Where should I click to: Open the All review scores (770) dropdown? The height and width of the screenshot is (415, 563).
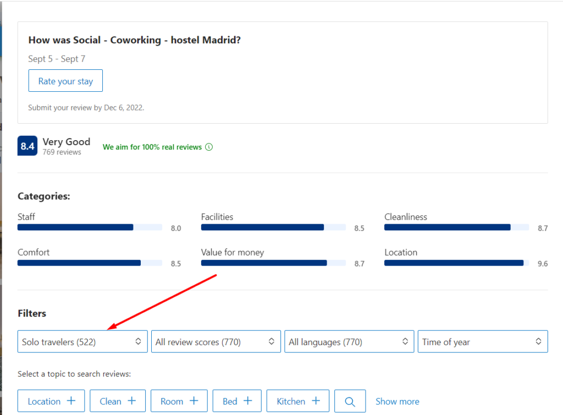tap(216, 341)
